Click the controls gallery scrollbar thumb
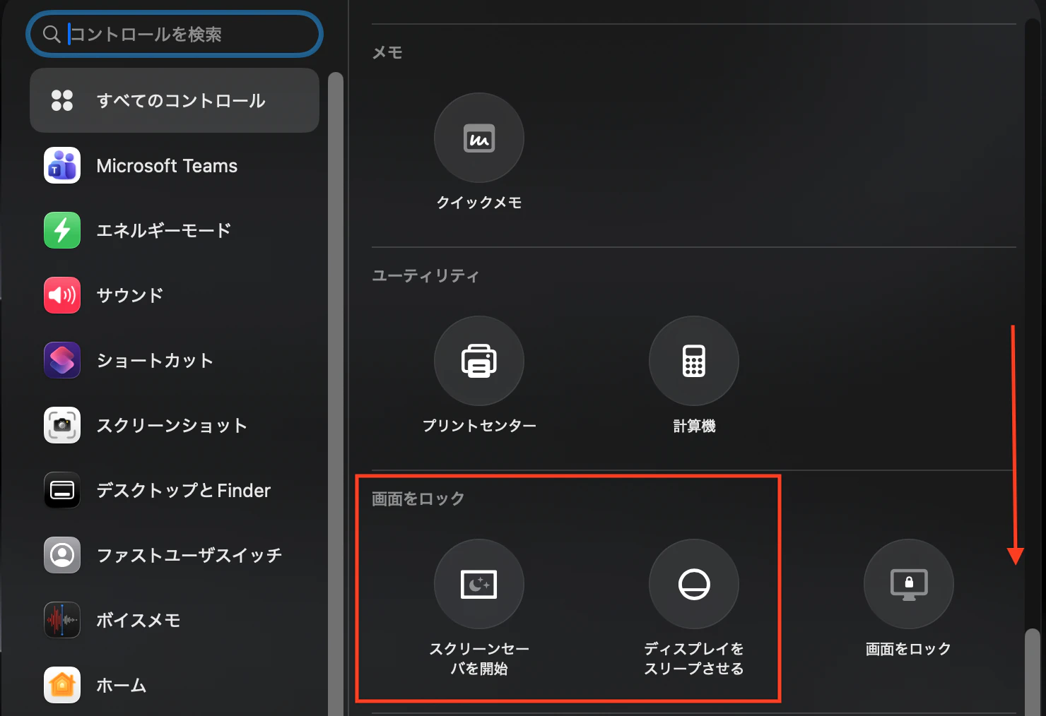The width and height of the screenshot is (1046, 716). 1033,672
